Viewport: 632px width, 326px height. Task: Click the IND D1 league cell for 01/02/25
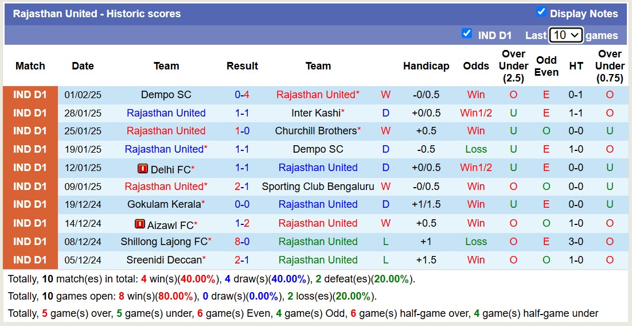pos(30,95)
